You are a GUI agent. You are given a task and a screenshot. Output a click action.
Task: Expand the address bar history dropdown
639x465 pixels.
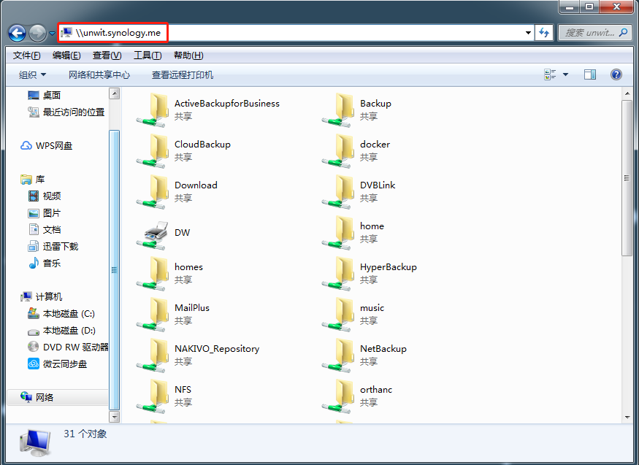(529, 33)
